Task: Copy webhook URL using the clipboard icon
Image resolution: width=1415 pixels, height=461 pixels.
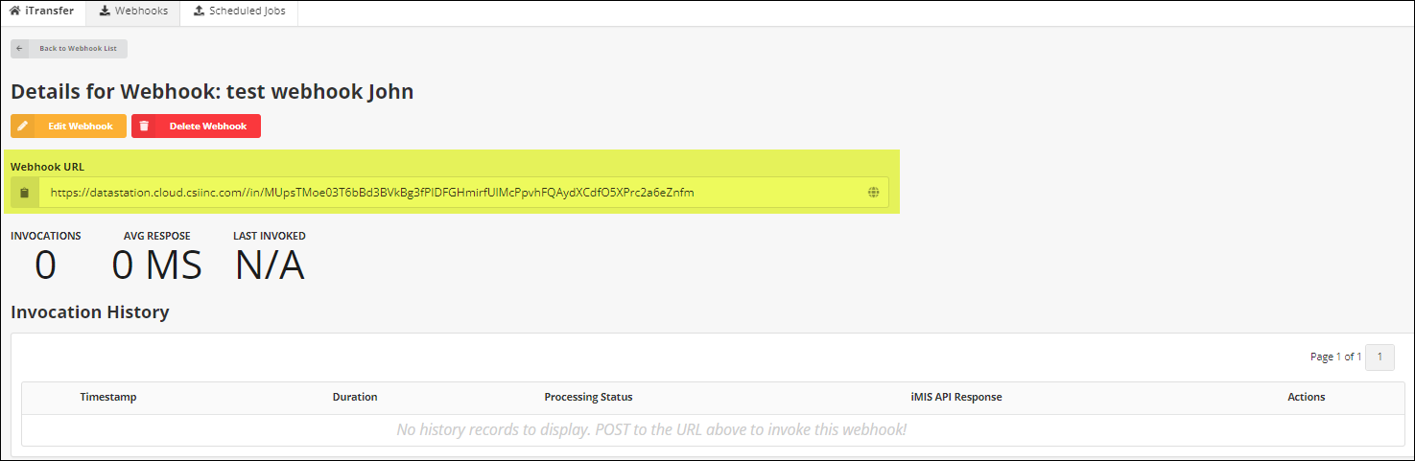Action: 25,193
